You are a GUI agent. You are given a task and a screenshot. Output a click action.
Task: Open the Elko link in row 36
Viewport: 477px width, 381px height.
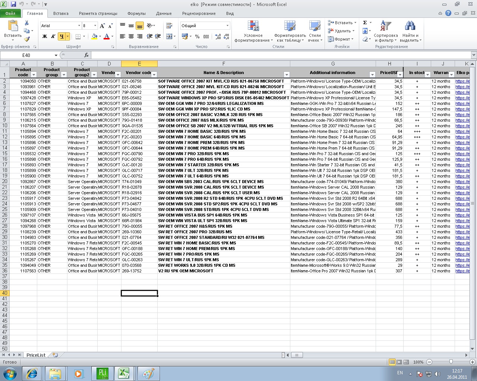[x=462, y=271]
